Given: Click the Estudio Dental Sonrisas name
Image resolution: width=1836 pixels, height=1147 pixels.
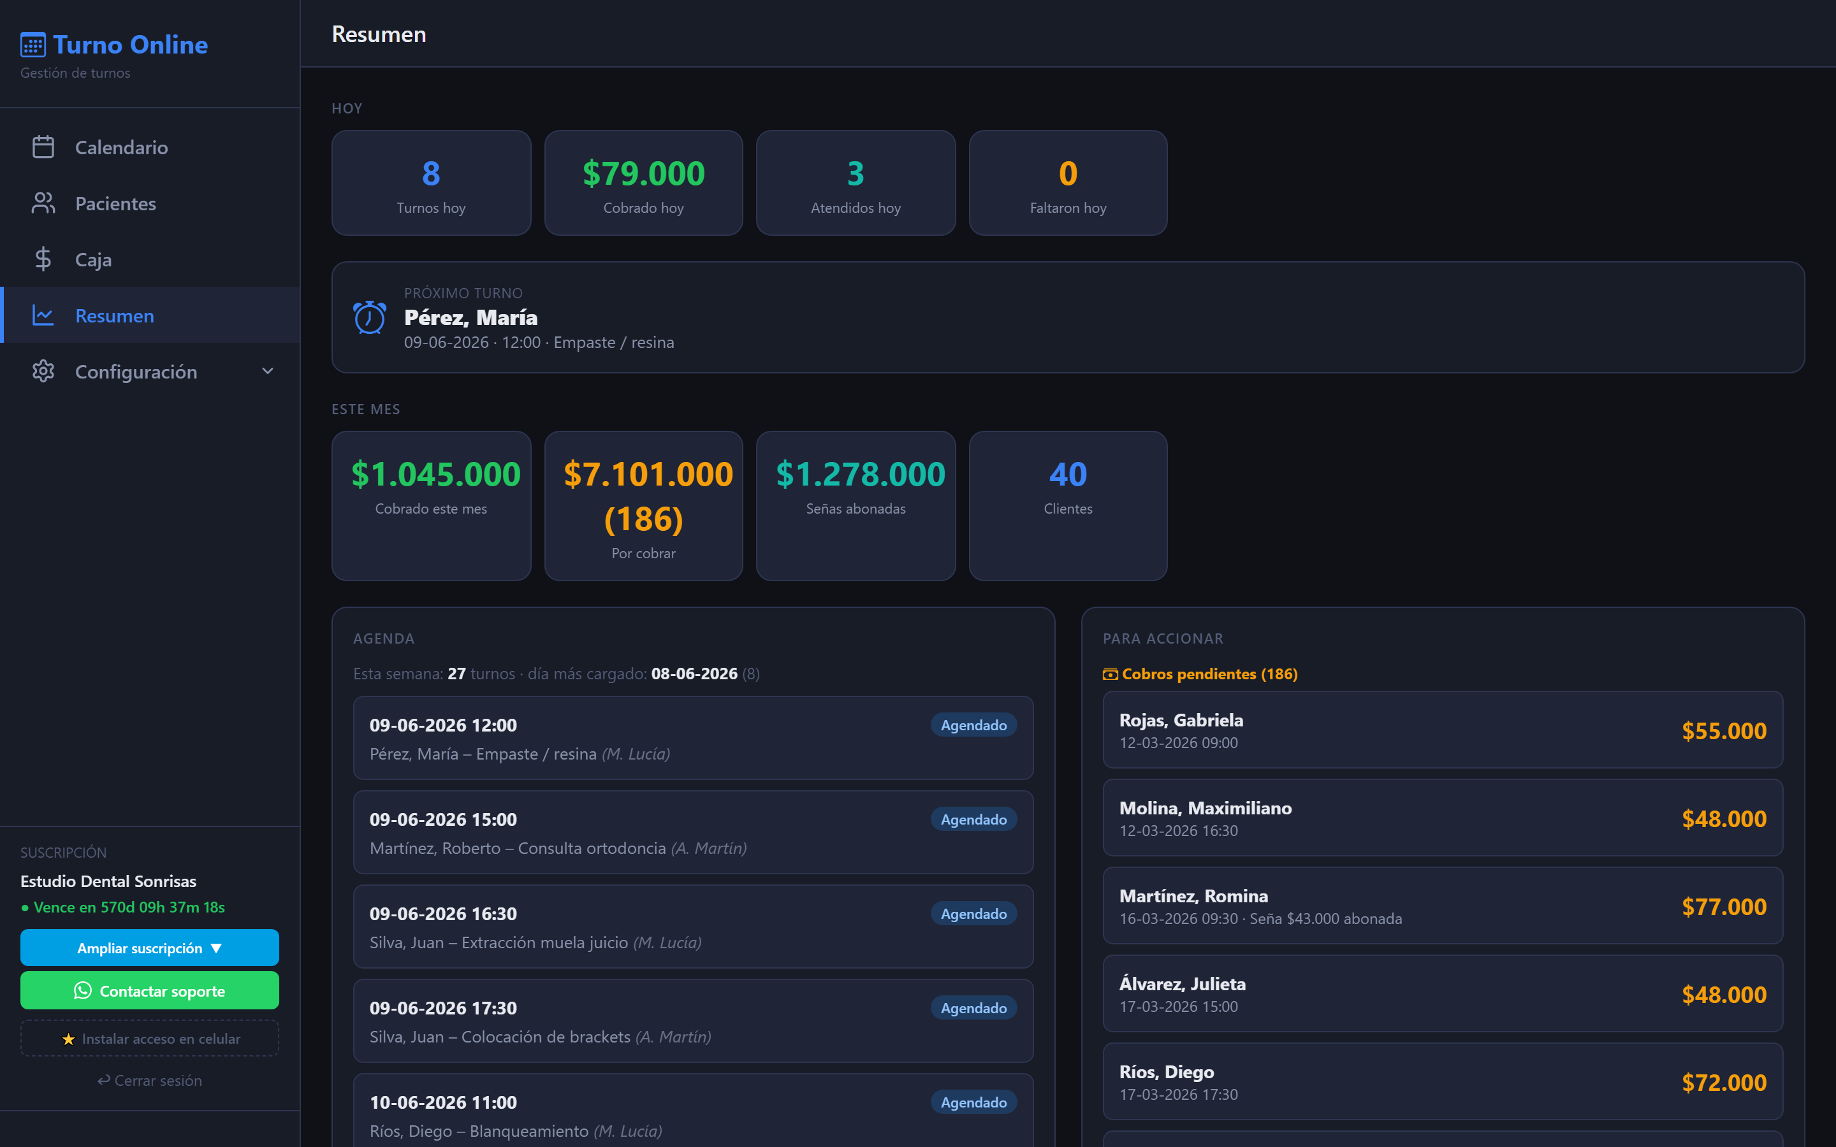Looking at the screenshot, I should click(108, 881).
